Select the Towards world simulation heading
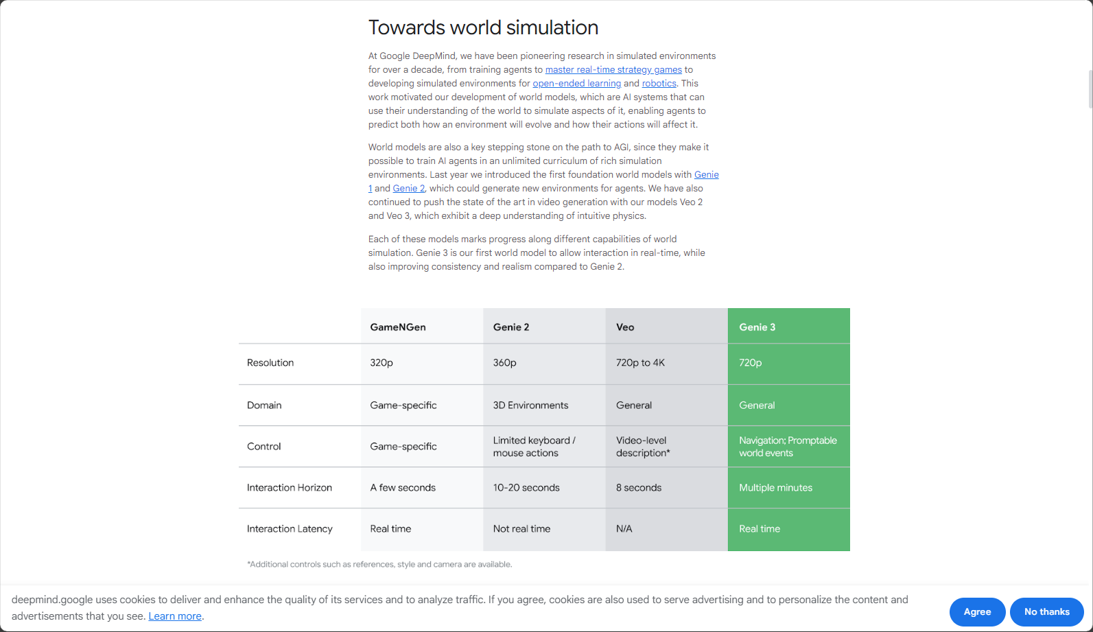This screenshot has height=632, width=1093. 483,27
